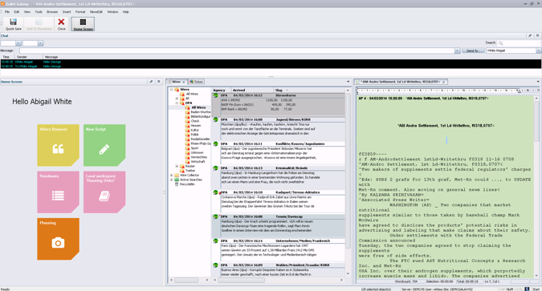Open the NewsEdit menu
This screenshot has width=542, height=291.
(96, 12)
